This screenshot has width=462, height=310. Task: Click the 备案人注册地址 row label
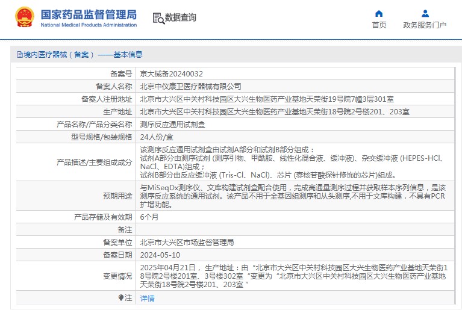pyautogui.click(x=107, y=99)
